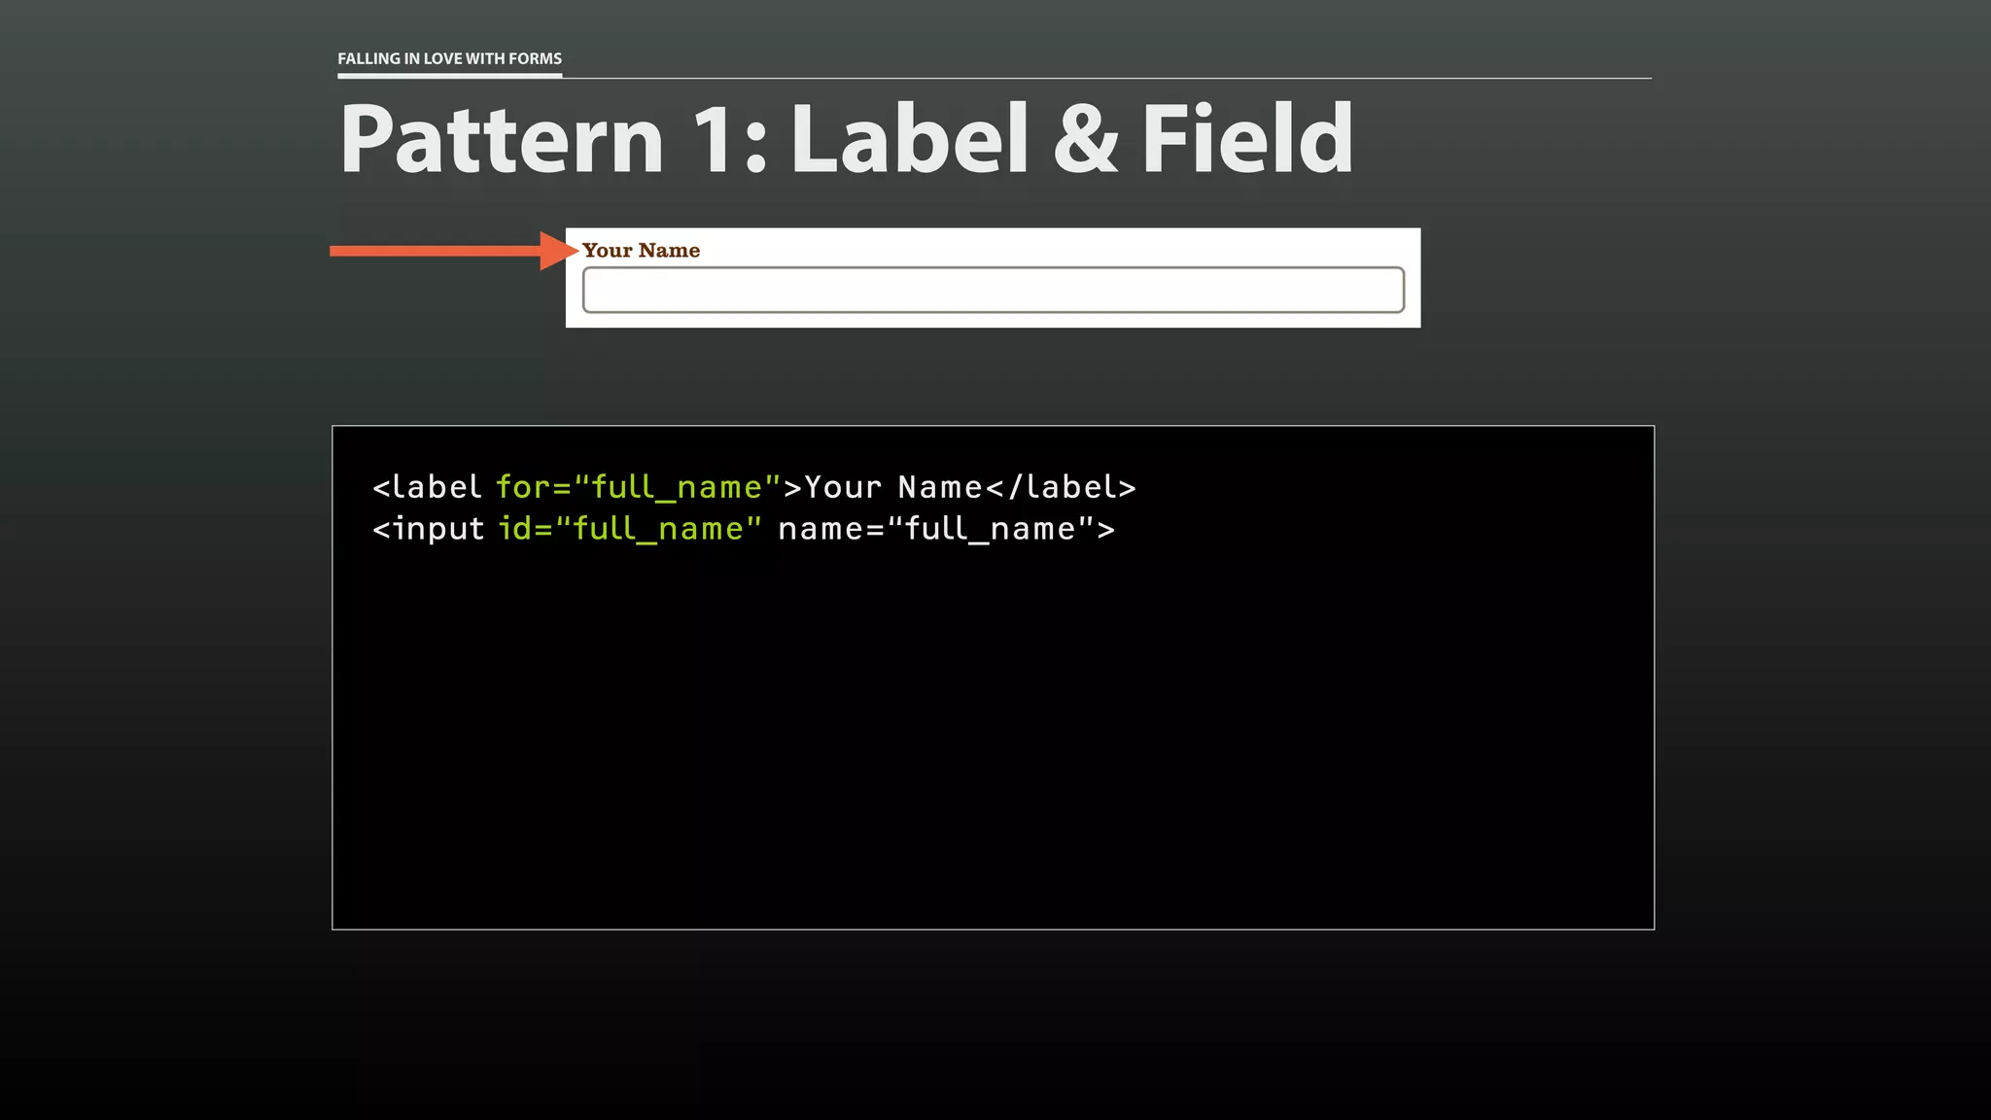Click the Your Name text input field
Viewport: 1991px width, 1120px height.
[x=994, y=290]
